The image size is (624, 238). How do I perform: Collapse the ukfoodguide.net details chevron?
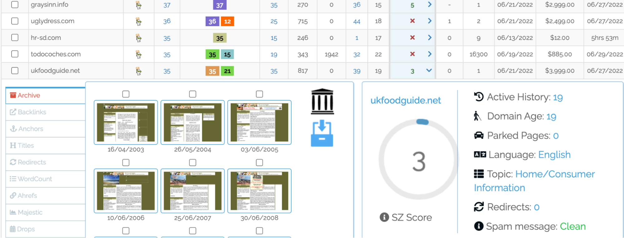coord(429,71)
